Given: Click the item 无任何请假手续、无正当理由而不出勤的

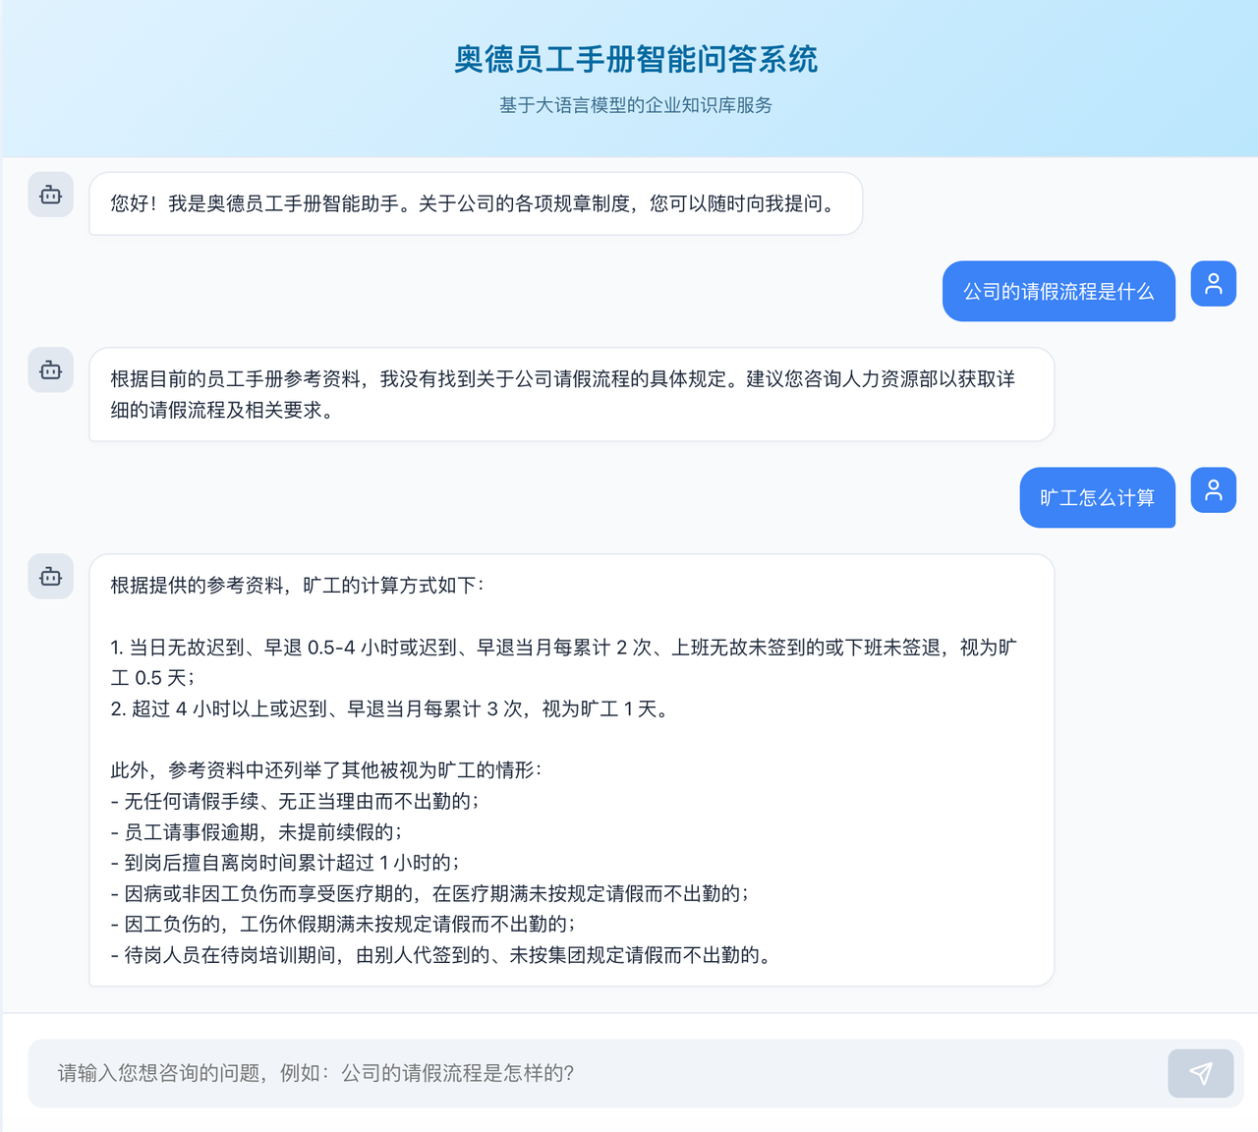Looking at the screenshot, I should click(x=295, y=801).
